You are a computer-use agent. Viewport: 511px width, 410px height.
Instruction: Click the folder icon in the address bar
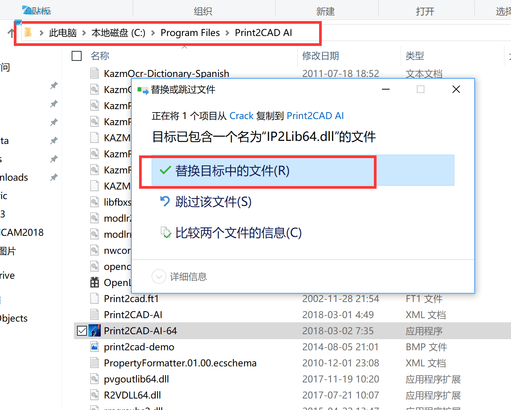pos(28,33)
